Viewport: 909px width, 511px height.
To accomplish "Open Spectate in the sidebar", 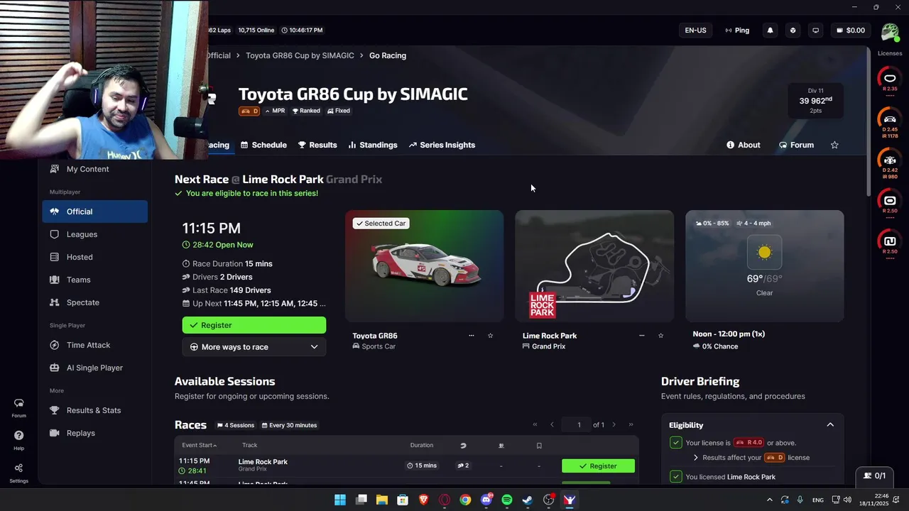I will click(95, 302).
